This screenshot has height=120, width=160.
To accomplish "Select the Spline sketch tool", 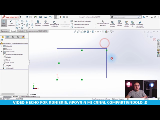I will coord(27,21).
